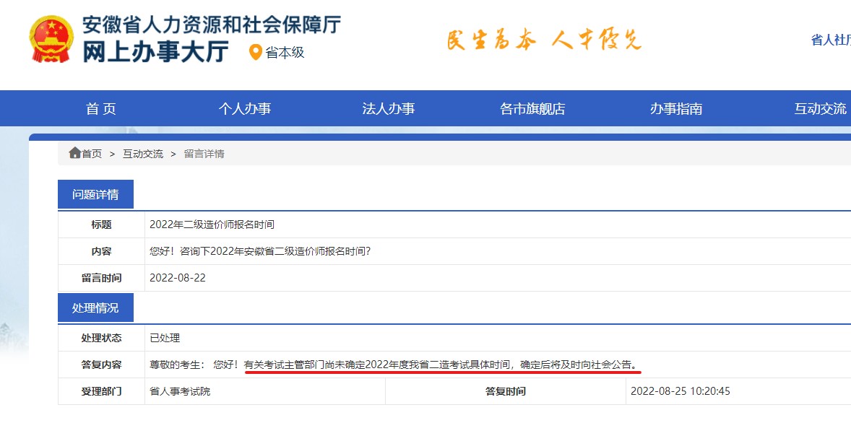Open the 各市旗舰店 navigation item
Screen dimensions: 851x423
click(x=532, y=108)
